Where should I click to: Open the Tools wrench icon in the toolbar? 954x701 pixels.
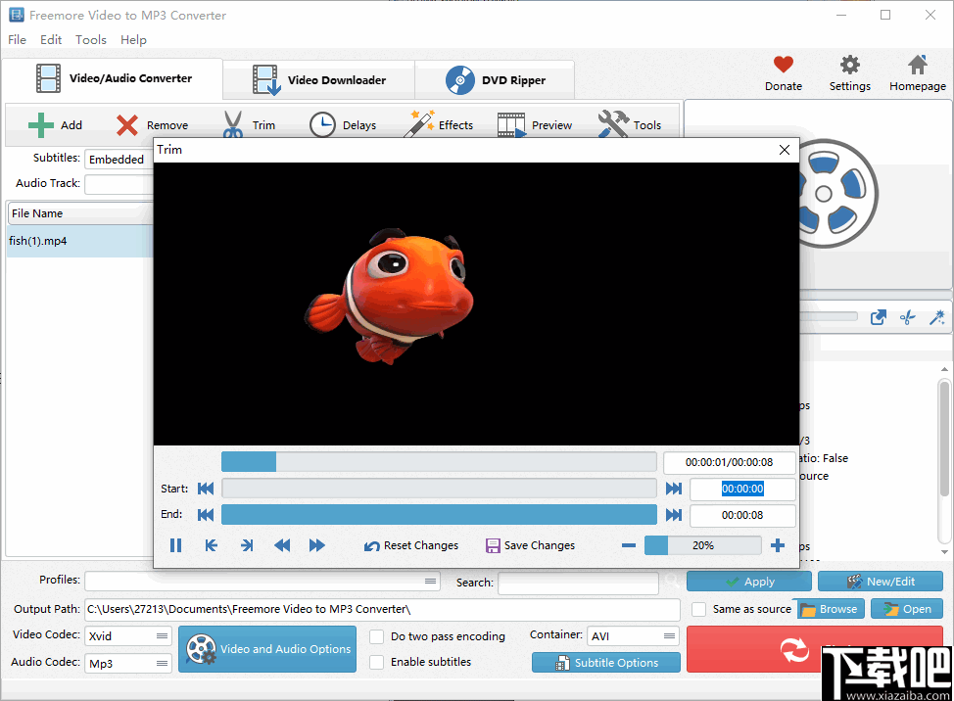(x=632, y=124)
